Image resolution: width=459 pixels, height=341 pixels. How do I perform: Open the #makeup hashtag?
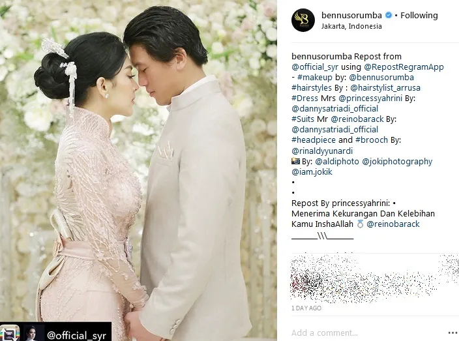315,78
